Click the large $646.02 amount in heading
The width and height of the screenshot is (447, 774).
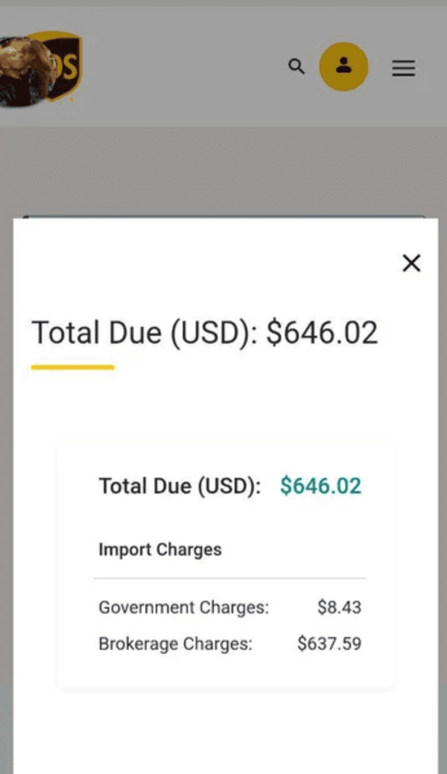pos(322,333)
